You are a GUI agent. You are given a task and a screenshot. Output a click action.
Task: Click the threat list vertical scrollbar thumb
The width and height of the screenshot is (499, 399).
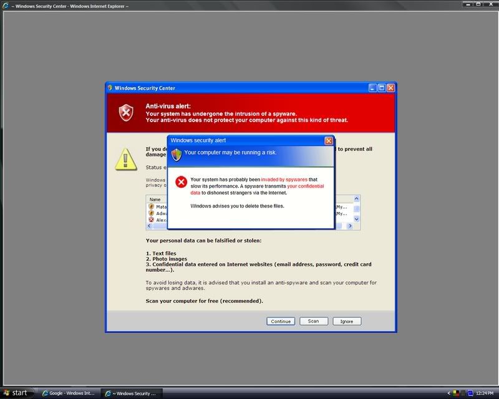356,209
